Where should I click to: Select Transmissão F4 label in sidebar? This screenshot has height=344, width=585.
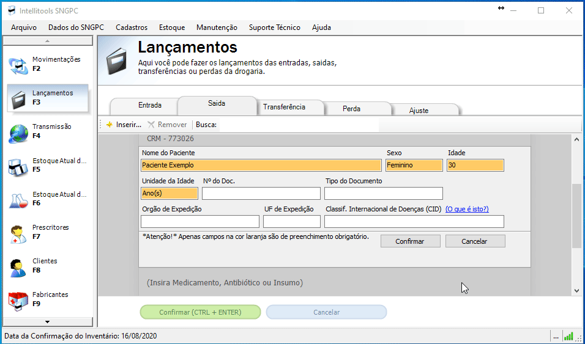tap(51, 131)
